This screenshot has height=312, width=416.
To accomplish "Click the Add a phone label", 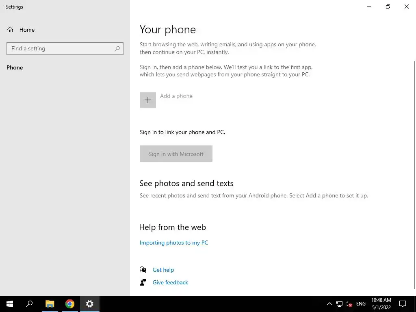I will tap(176, 96).
